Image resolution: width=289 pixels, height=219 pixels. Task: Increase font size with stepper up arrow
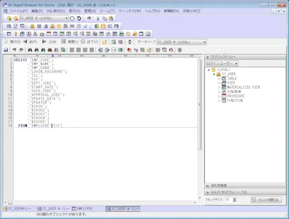point(235,198)
